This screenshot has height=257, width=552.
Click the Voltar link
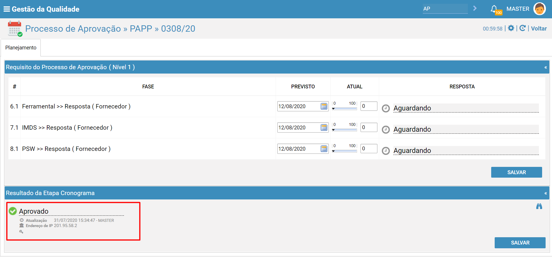click(x=539, y=28)
